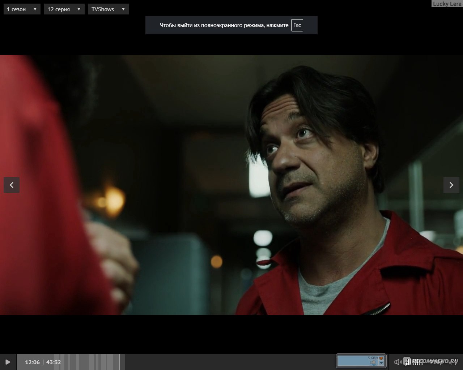
Task: Open the download speed widget menu arrow
Action: (381, 363)
